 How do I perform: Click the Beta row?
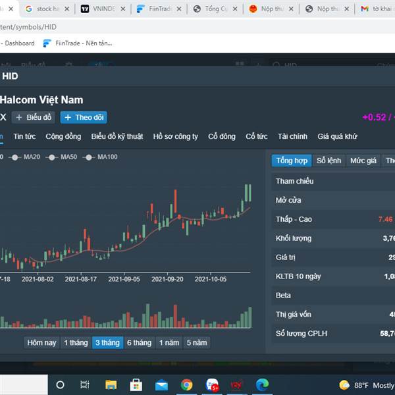[333, 296]
